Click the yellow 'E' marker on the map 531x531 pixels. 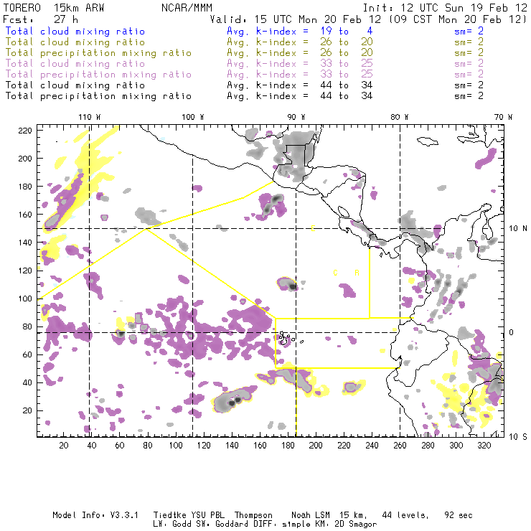tap(313, 229)
